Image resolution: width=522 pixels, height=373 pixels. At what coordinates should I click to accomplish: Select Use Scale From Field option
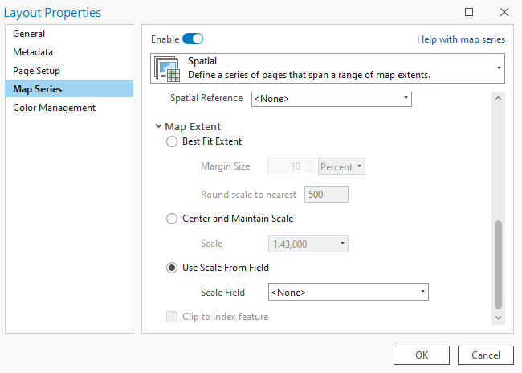coord(172,268)
